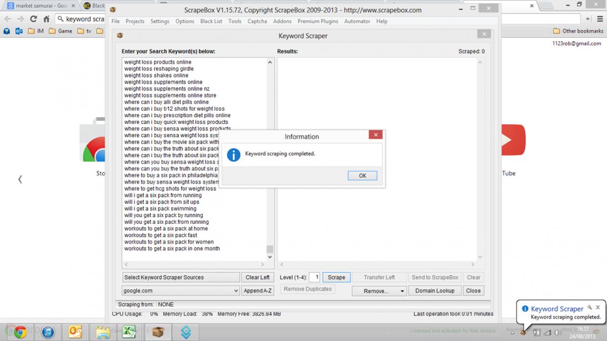Open the Projects menu
This screenshot has height=341, width=607.
point(135,21)
